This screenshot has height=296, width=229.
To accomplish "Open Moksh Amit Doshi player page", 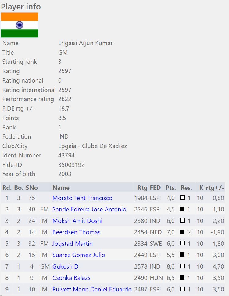I will click(x=77, y=221).
